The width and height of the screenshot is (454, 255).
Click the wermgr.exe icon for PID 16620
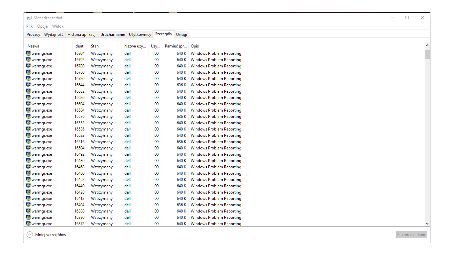click(28, 97)
